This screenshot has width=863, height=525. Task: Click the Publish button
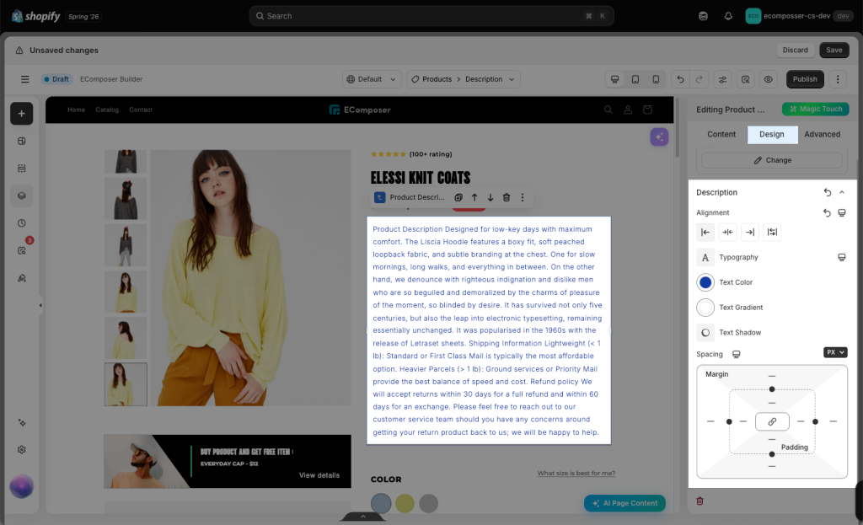click(805, 79)
